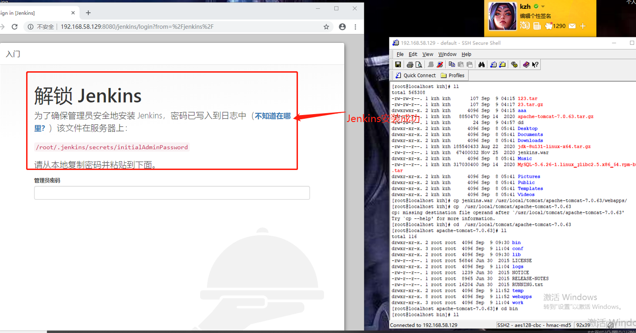
Task: Click the webapps directory in terminal listing
Action: coord(522,297)
